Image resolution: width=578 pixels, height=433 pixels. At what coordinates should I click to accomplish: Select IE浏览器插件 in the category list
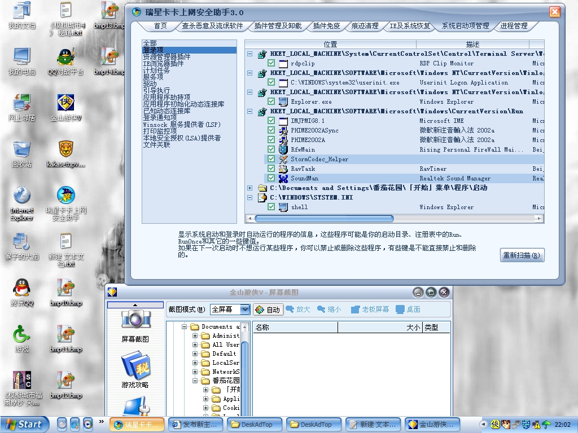click(163, 63)
